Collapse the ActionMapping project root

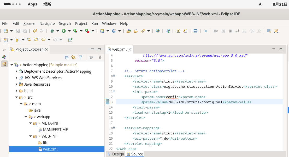[x=12, y=65]
